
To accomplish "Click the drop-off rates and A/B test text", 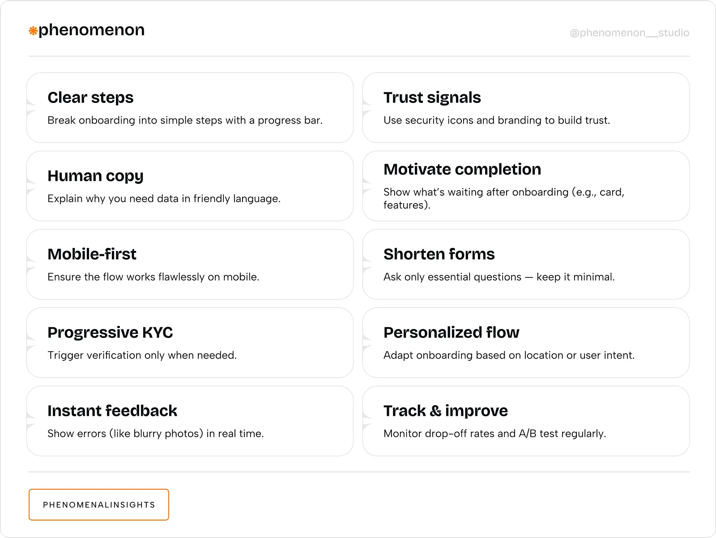I will pos(494,434).
